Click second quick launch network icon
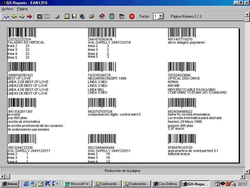250x188 pixels. pyautogui.click(x=34, y=184)
